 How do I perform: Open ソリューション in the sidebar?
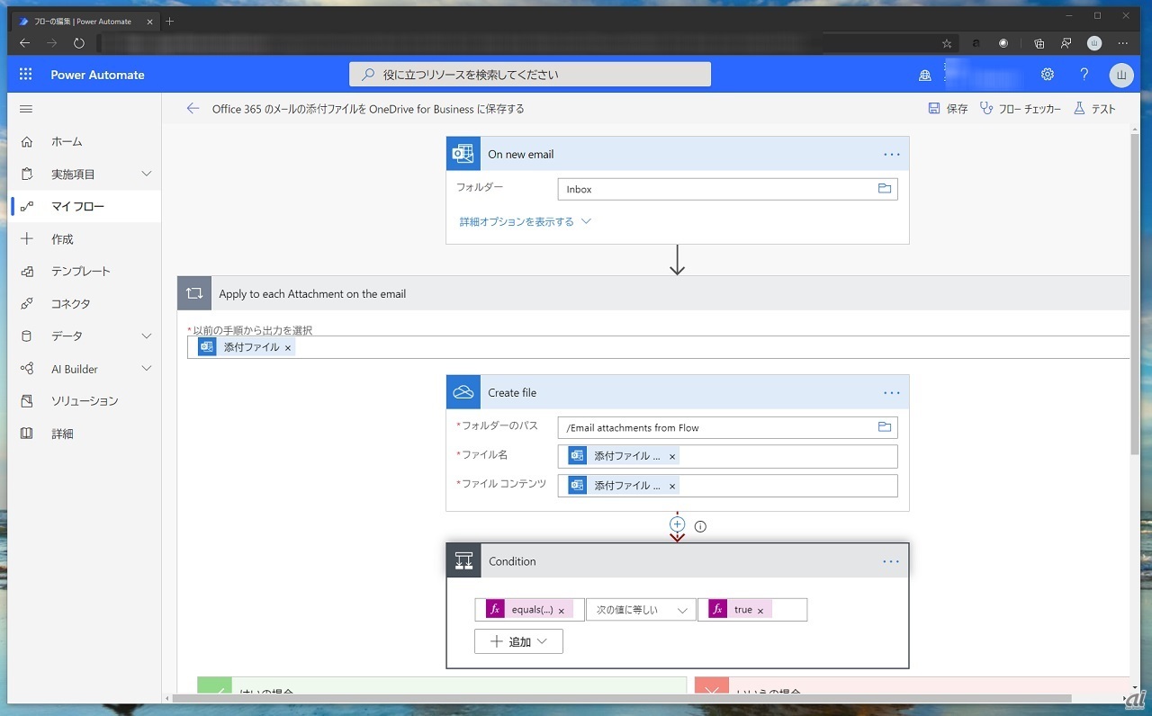tap(86, 400)
